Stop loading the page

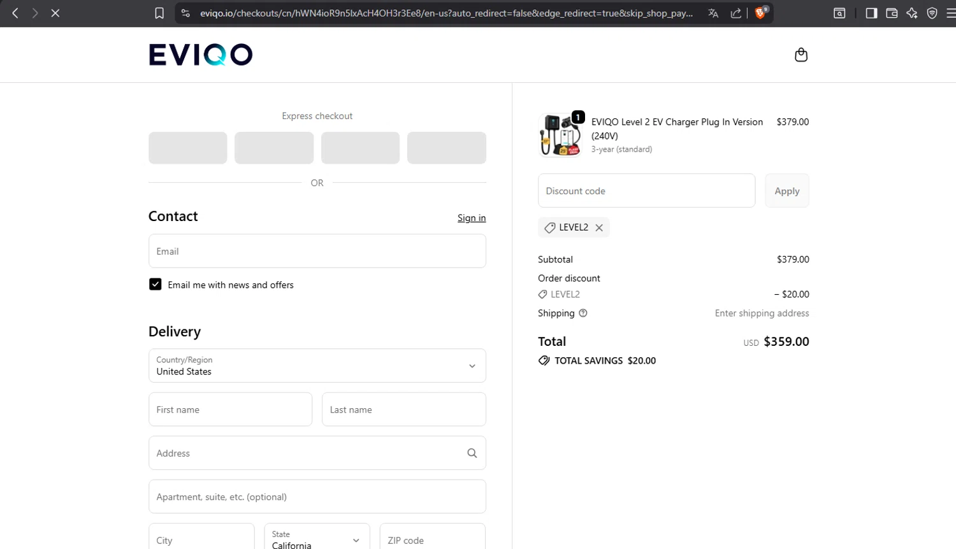pyautogui.click(x=55, y=13)
